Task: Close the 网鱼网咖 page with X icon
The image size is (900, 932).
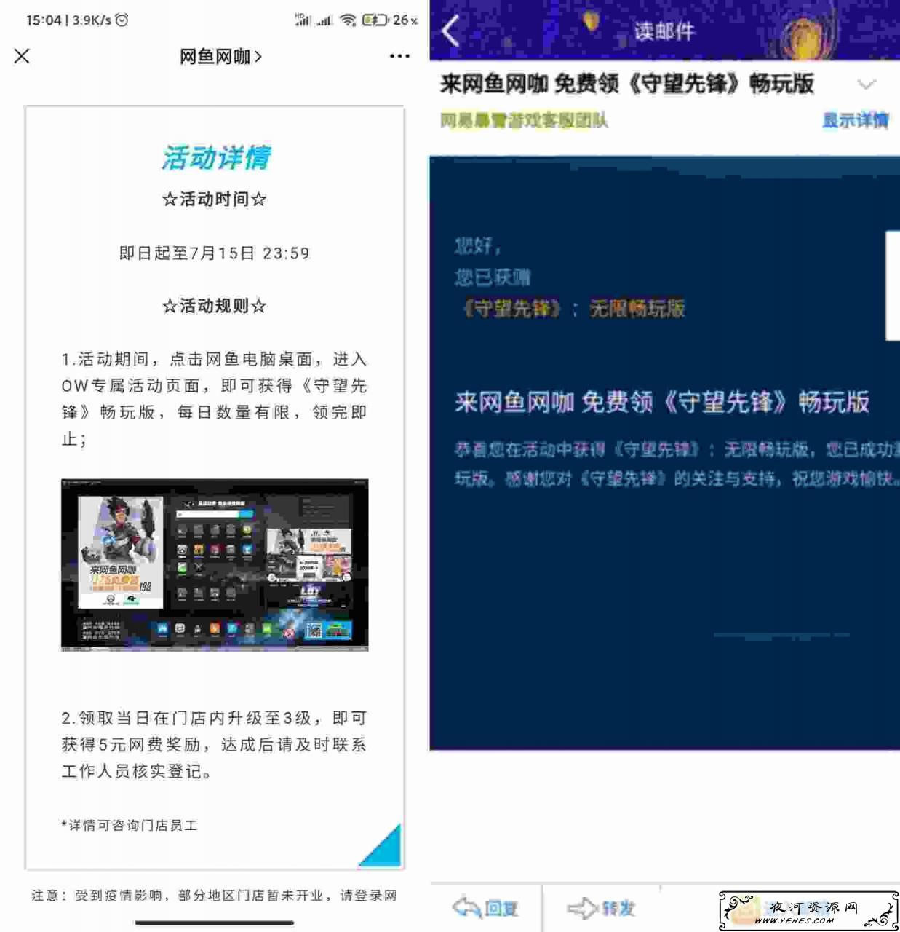Action: point(22,56)
